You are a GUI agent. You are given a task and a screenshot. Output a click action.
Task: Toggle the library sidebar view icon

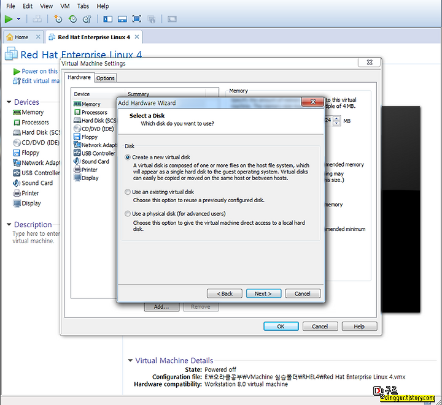(107, 19)
